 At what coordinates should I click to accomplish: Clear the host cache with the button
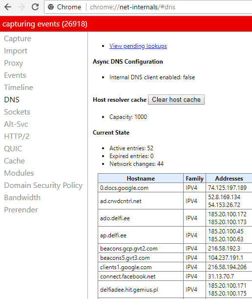(x=176, y=99)
